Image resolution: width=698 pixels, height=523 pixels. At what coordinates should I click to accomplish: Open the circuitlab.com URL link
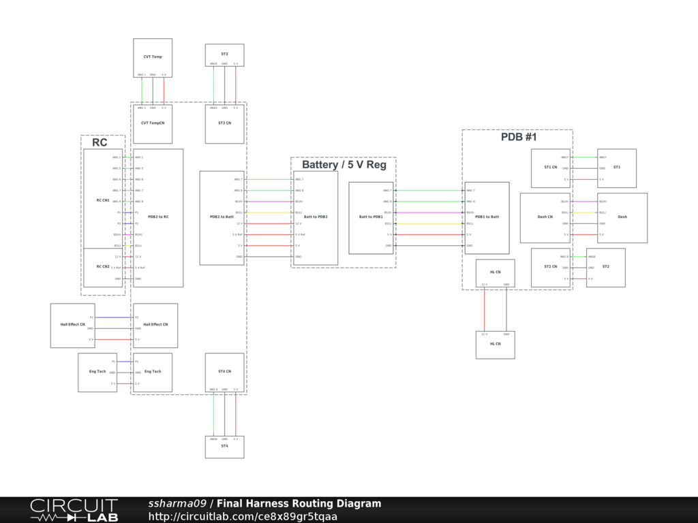coord(243,516)
